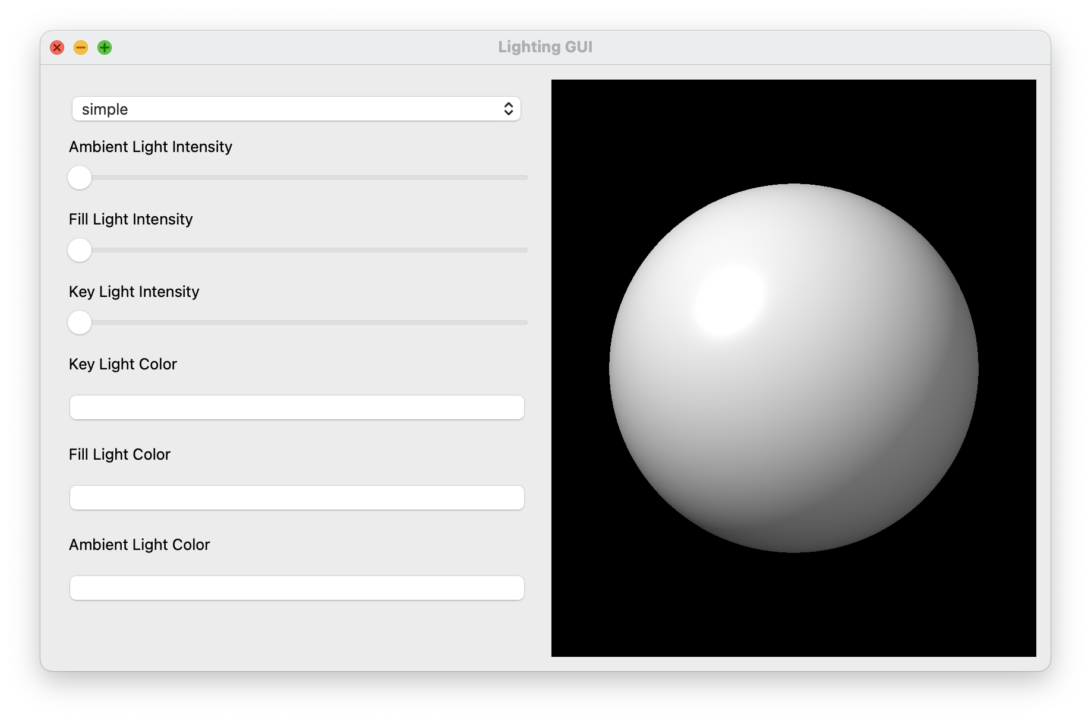Click the Fill Light Intensity slider handle

point(80,250)
